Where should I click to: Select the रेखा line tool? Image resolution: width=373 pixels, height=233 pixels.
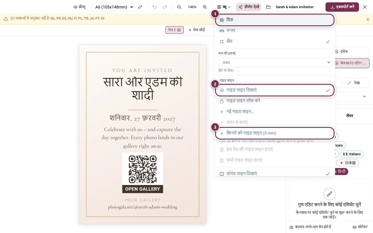(x=357, y=83)
